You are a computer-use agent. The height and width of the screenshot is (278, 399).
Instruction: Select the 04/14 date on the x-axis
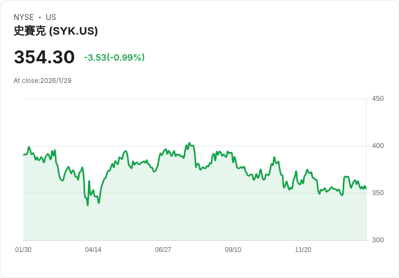93,250
